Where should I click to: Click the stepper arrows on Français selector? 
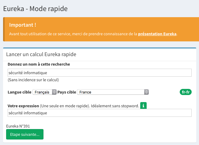click(54, 92)
